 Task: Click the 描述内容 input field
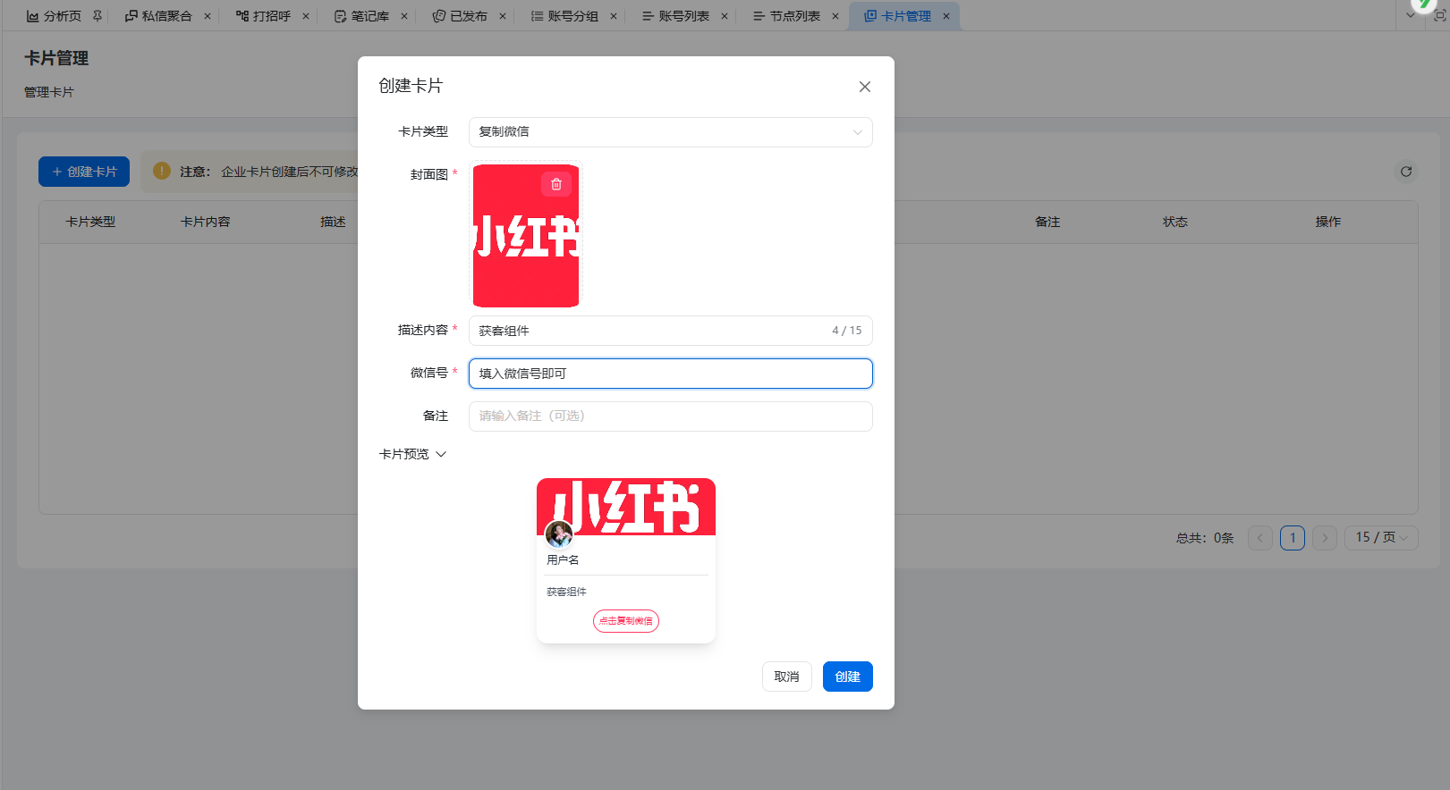pos(670,331)
